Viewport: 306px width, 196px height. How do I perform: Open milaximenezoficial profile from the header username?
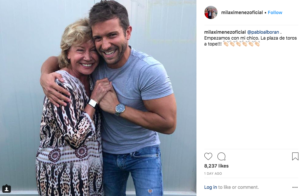(242, 12)
